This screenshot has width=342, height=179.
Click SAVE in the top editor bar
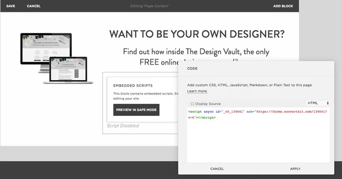10,6
